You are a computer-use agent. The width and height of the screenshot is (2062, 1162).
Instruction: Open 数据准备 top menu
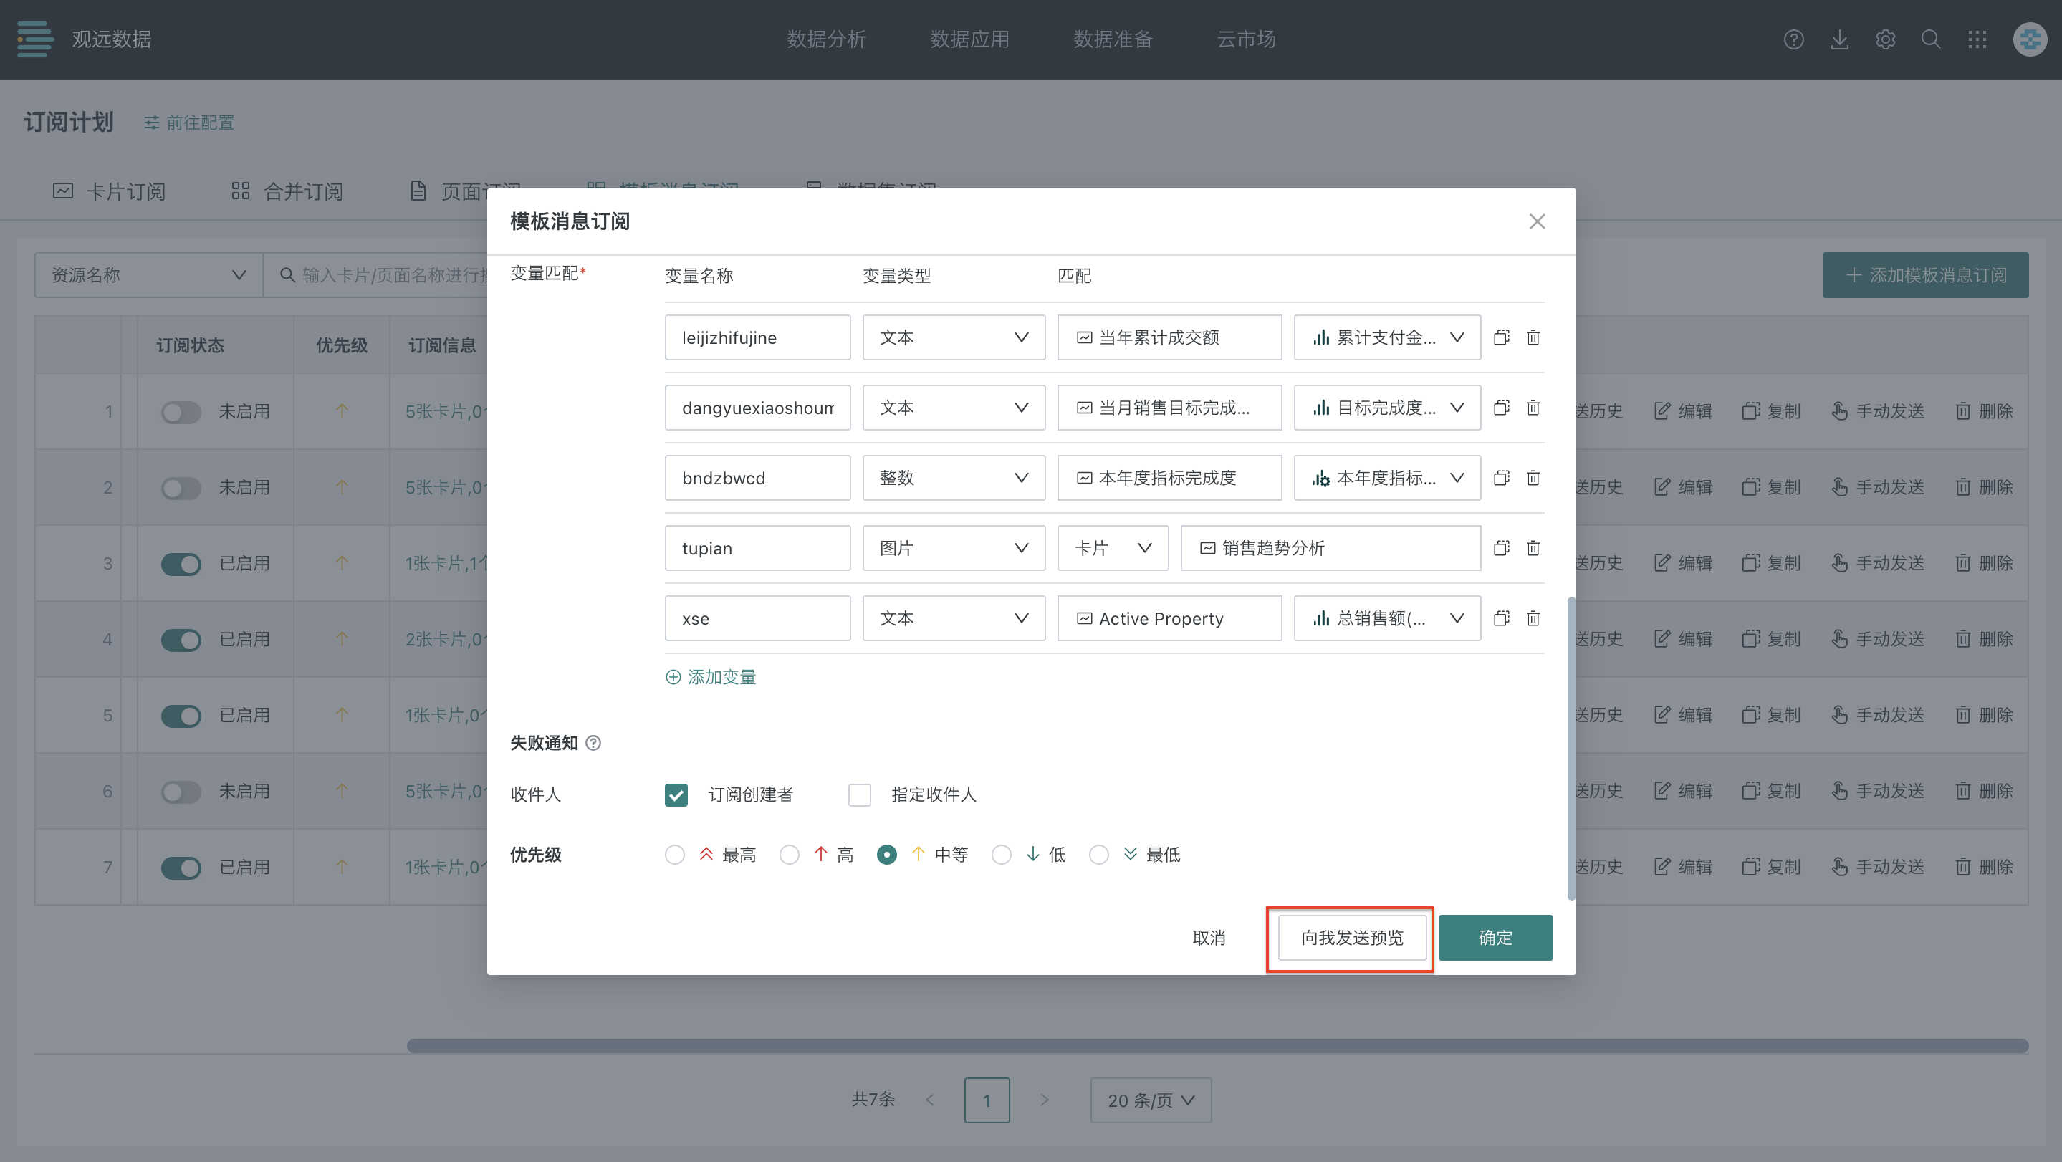pyautogui.click(x=1112, y=39)
